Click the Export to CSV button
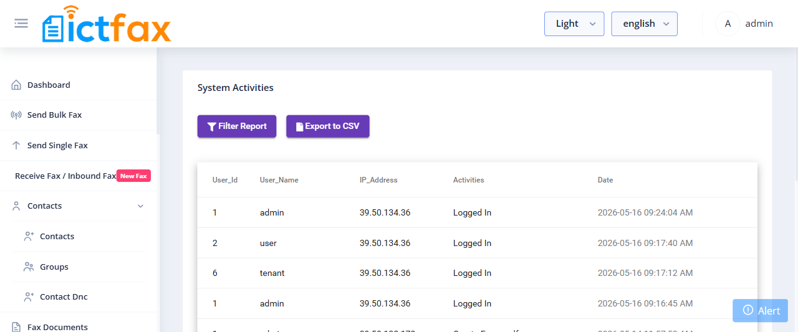This screenshot has height=332, width=798. coord(328,126)
